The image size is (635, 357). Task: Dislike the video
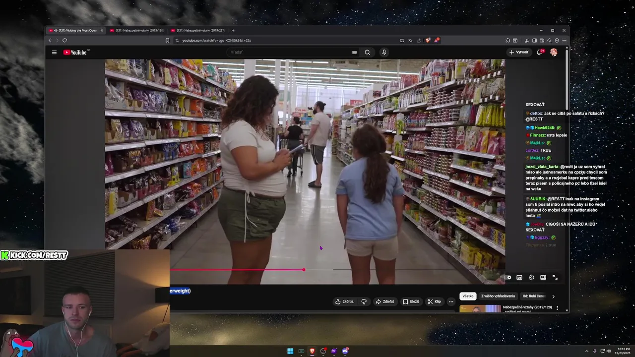[x=364, y=301]
